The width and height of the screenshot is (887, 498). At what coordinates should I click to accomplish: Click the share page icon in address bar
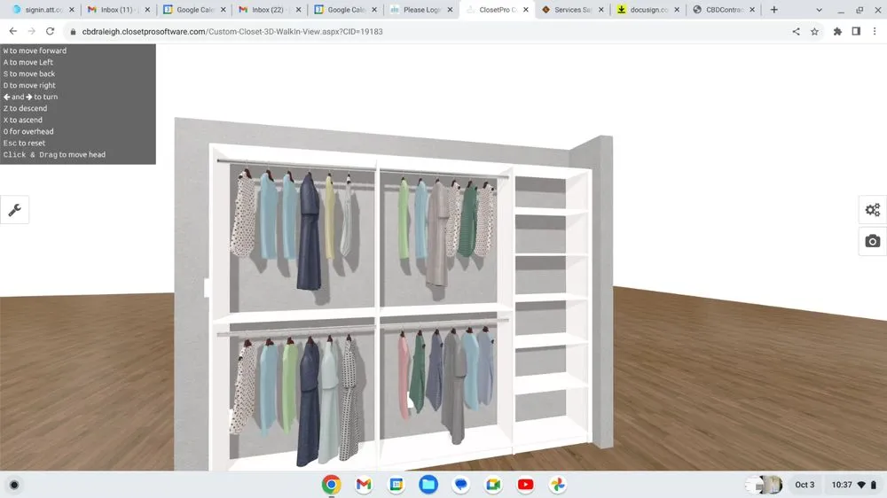[796, 31]
